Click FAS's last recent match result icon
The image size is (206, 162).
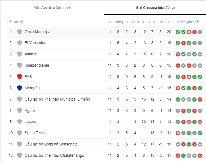[200, 77]
